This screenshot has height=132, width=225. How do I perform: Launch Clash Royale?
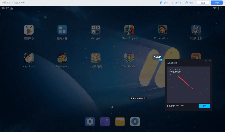click(129, 30)
